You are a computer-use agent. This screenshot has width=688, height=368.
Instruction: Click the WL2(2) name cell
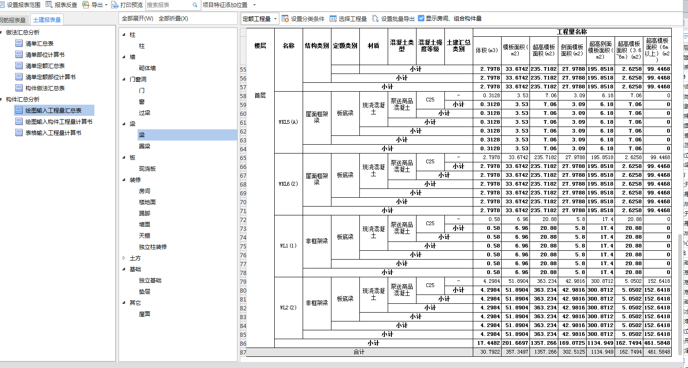(x=288, y=308)
